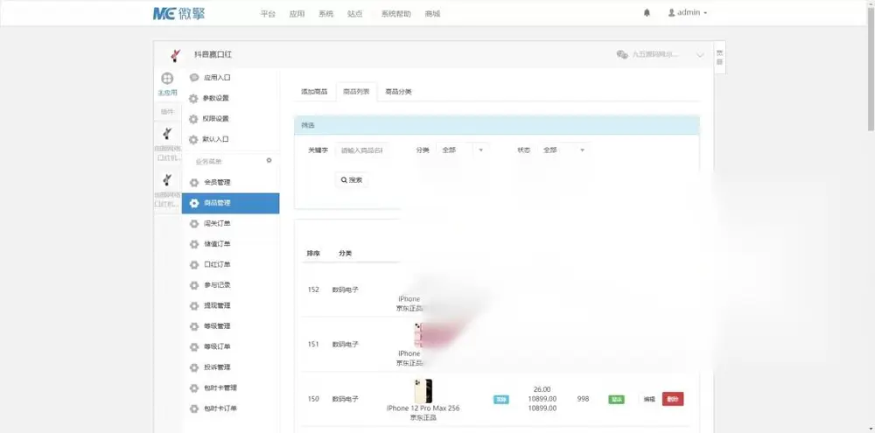This screenshot has height=433, width=875.
Task: Open the 状态 dropdown
Action: click(563, 150)
